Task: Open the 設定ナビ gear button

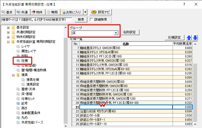Action: click(101, 12)
